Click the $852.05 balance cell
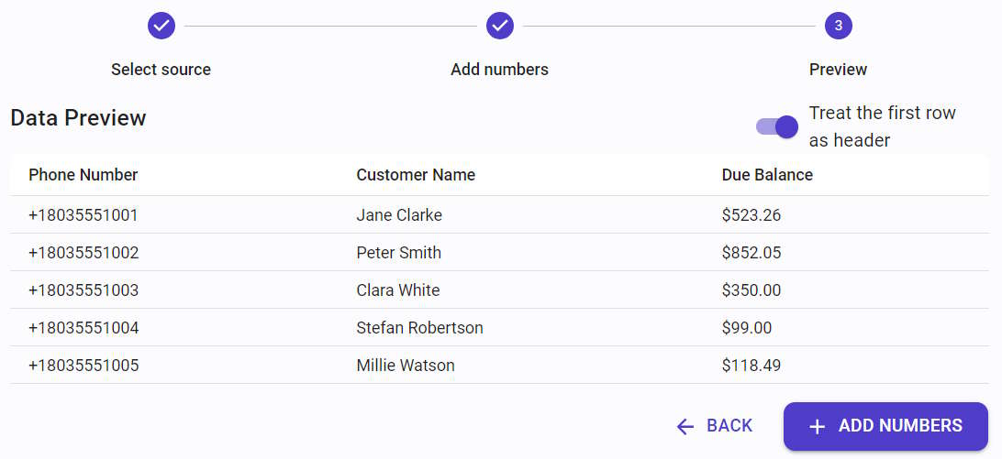 (x=751, y=253)
